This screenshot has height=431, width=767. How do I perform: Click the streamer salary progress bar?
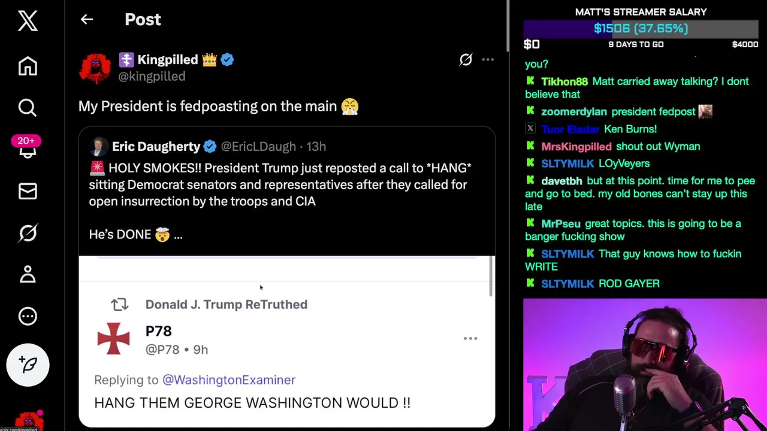point(641,29)
